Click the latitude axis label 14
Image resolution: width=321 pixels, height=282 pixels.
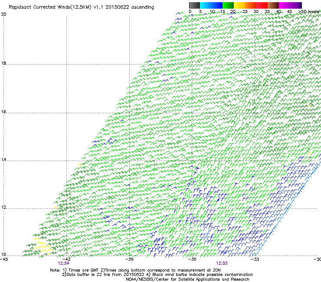[x=3, y=159]
